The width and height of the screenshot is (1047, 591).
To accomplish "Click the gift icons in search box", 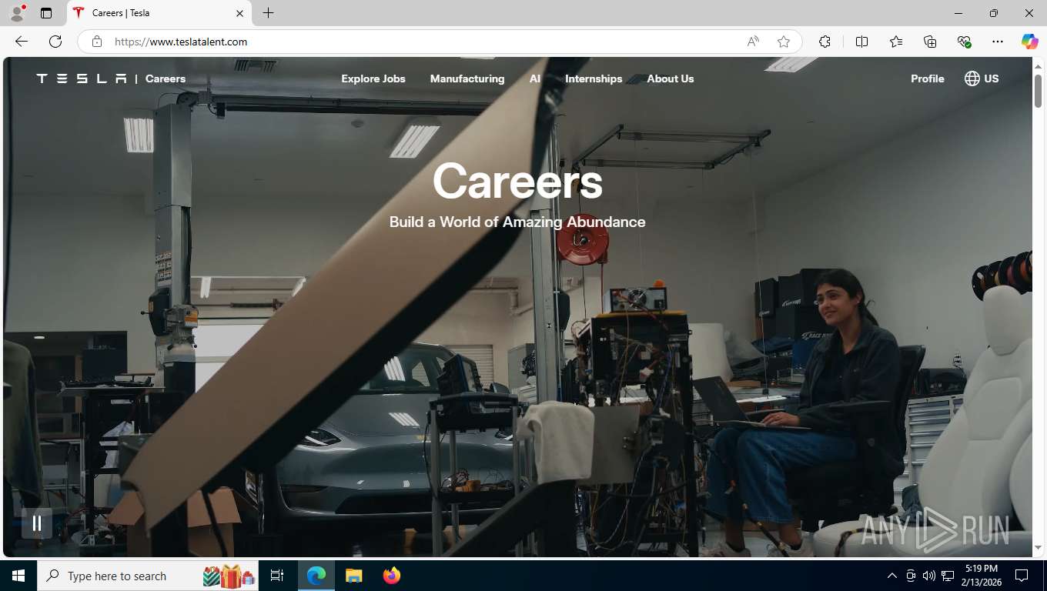I will pos(229,576).
